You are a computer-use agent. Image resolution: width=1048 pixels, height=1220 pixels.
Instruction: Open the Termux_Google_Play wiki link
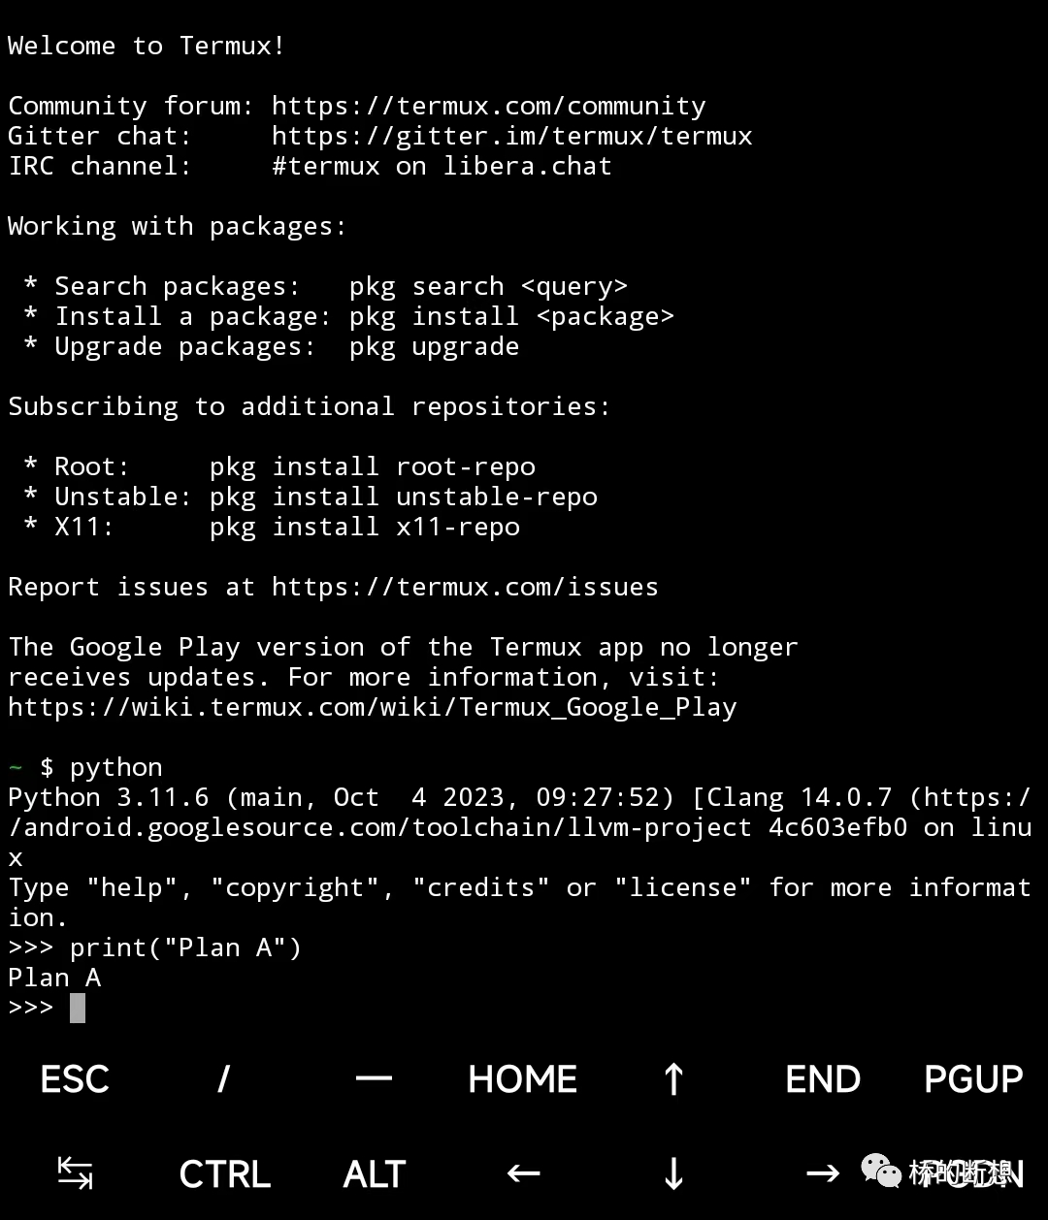372,707
